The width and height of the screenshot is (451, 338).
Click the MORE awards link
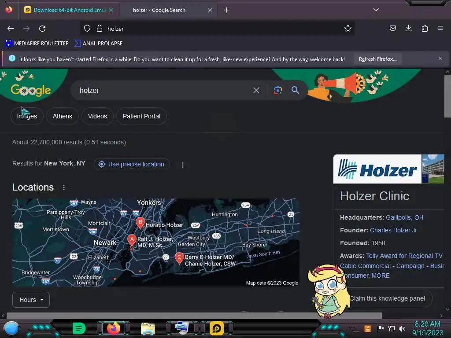pyautogui.click(x=381, y=276)
